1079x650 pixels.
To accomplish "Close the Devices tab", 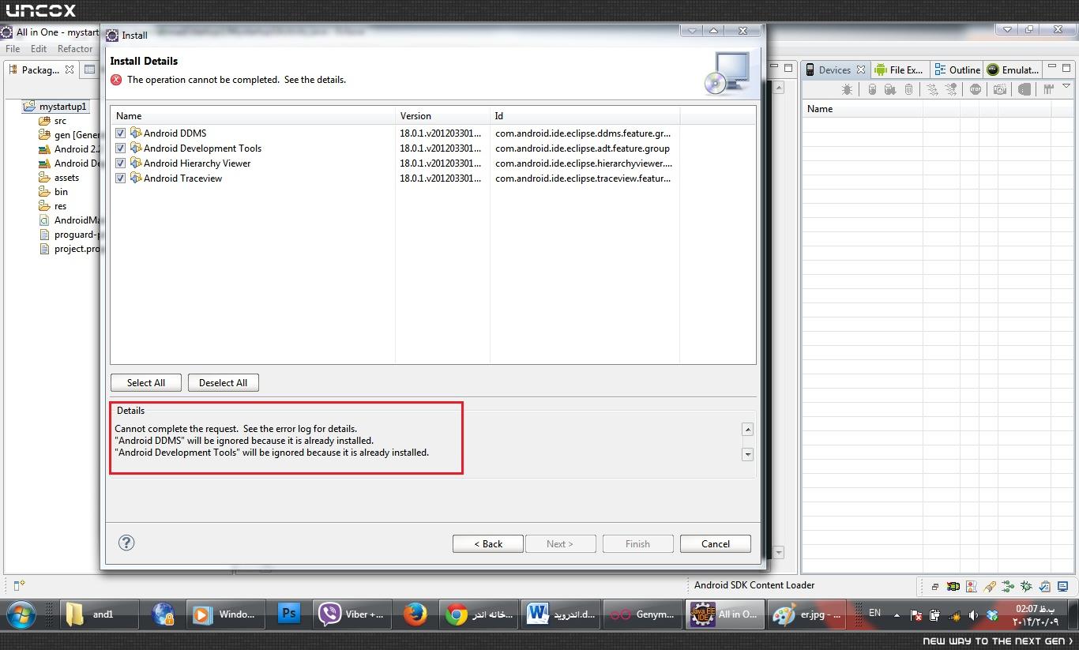I will [861, 70].
